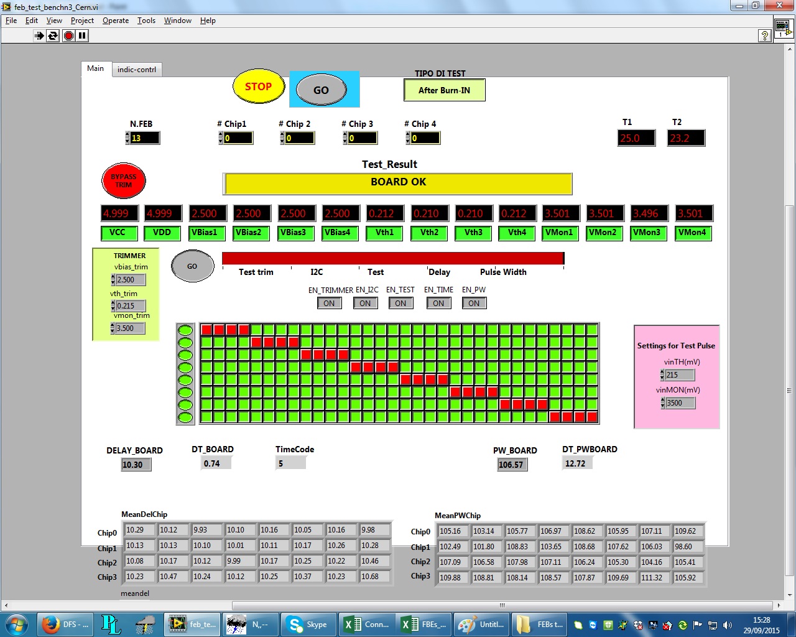Screen dimensions: 796x637
Task: Click the vinTH(mV) stepper arrows
Action: pos(662,375)
